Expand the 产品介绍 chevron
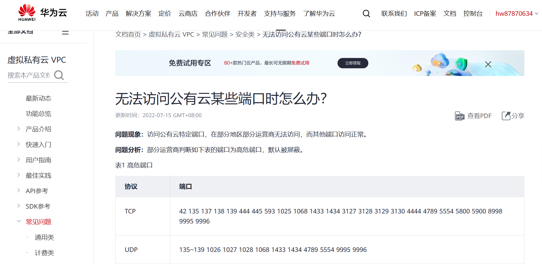The image size is (542, 264). point(19,129)
